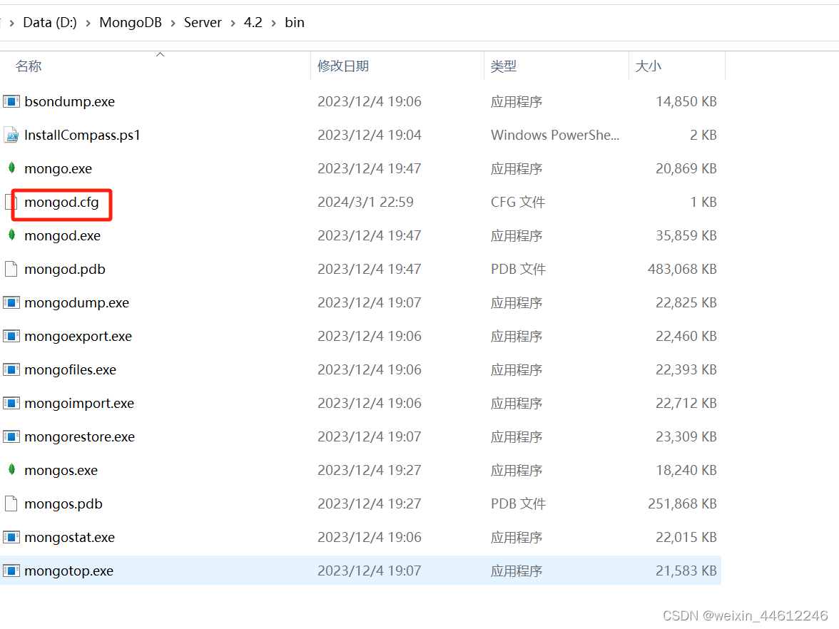Expand the chevron after MongoDB breadcrumb
The height and width of the screenshot is (629, 839).
tap(173, 23)
